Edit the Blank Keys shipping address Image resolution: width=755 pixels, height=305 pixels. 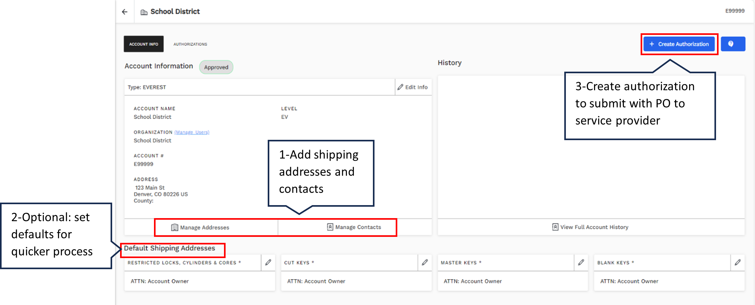coord(738,262)
